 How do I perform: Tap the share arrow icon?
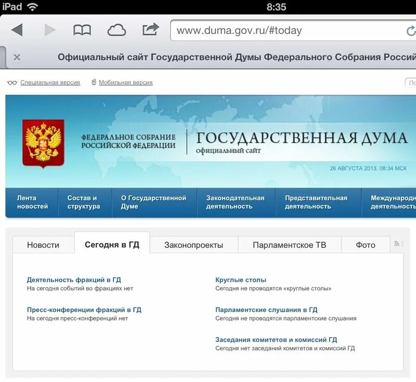pyautogui.click(x=150, y=29)
